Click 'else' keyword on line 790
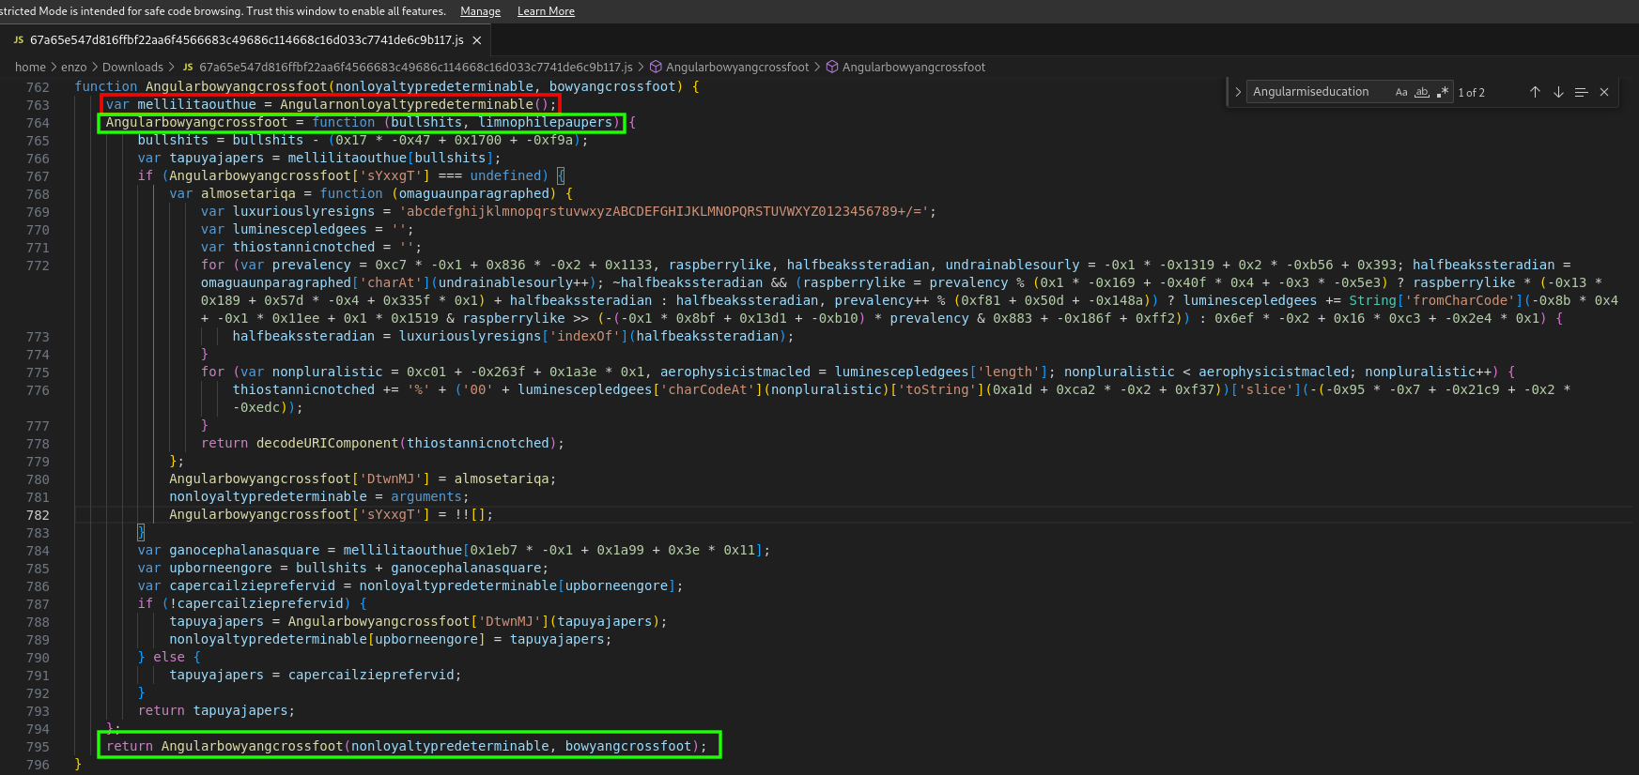1639x775 pixels. (x=169, y=657)
